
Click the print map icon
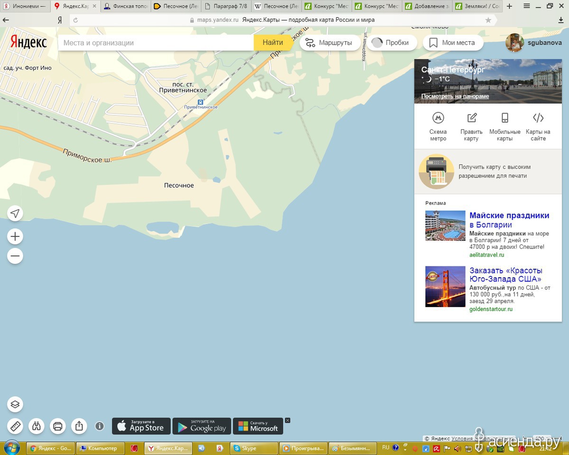coord(58,426)
